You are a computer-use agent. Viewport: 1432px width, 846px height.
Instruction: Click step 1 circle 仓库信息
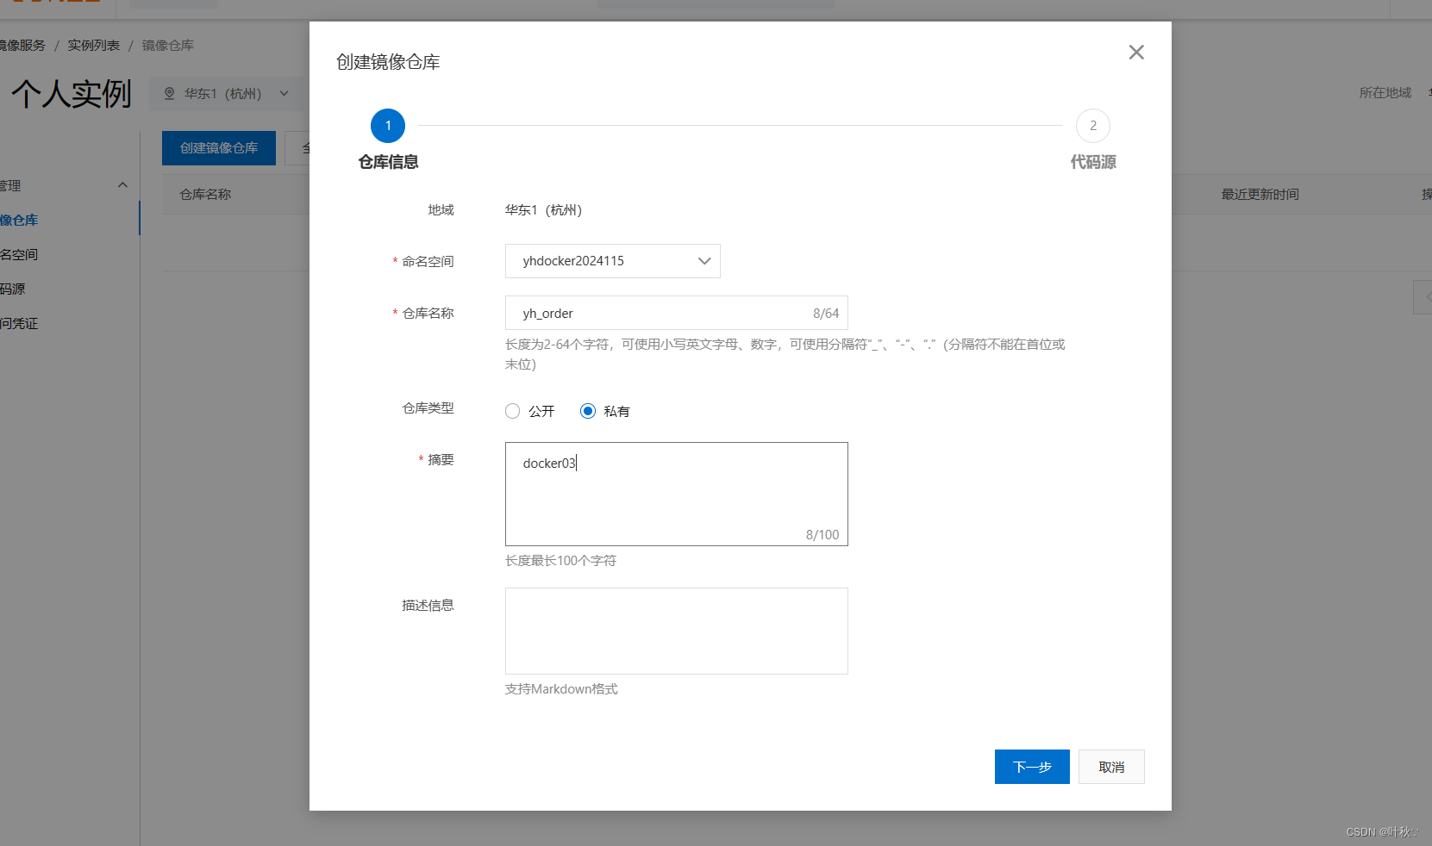[x=388, y=126]
